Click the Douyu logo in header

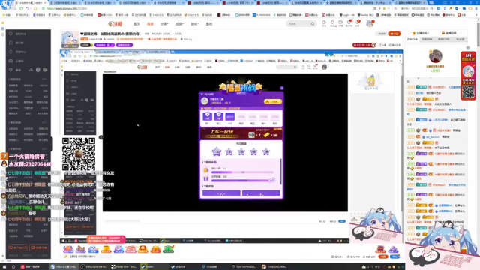[x=115, y=23]
